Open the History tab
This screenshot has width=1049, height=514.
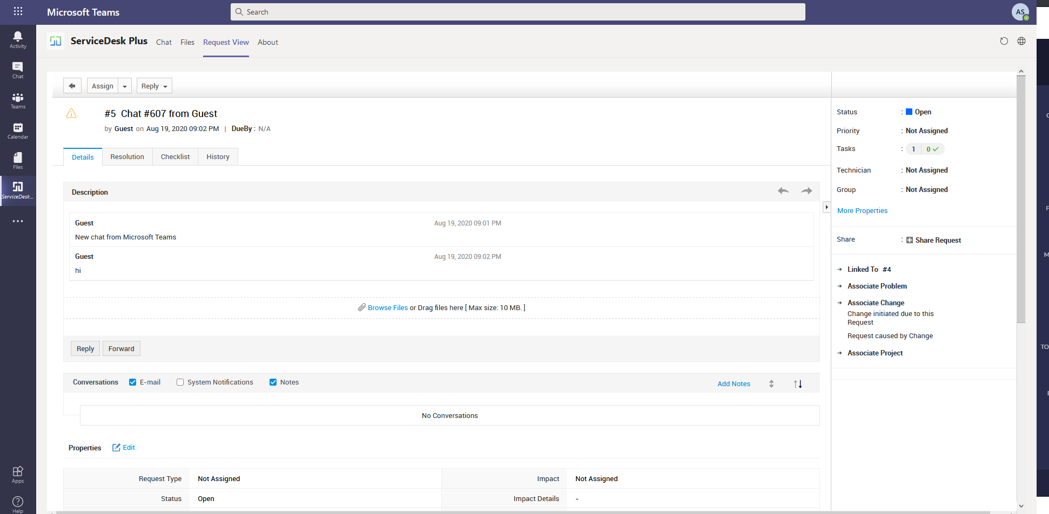point(218,157)
